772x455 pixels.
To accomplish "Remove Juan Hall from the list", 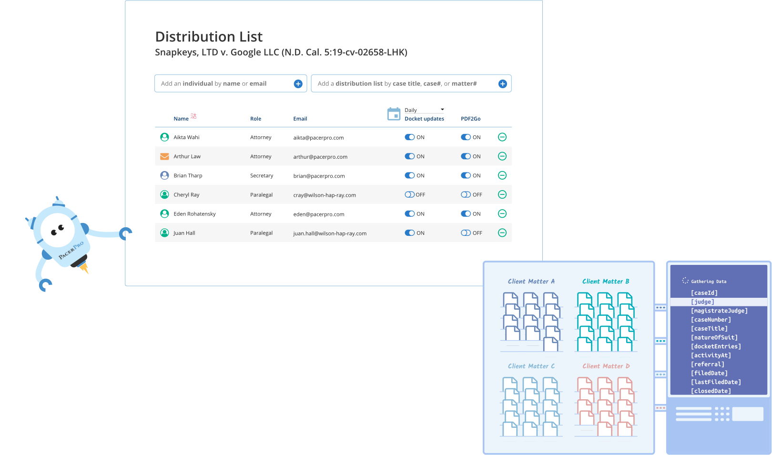I will coord(502,233).
